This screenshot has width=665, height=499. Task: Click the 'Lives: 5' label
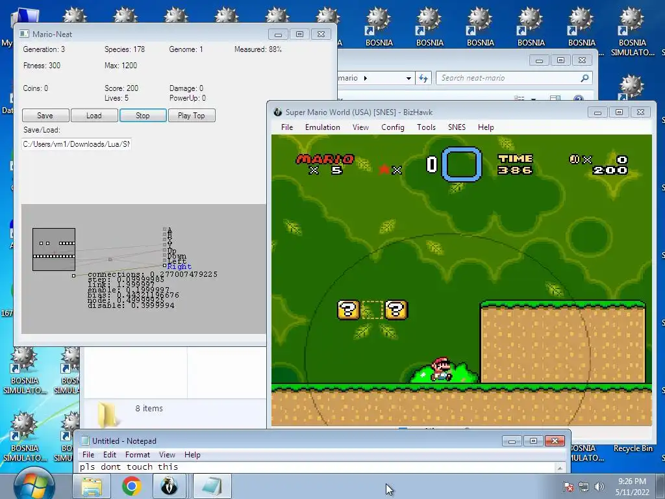coord(116,98)
